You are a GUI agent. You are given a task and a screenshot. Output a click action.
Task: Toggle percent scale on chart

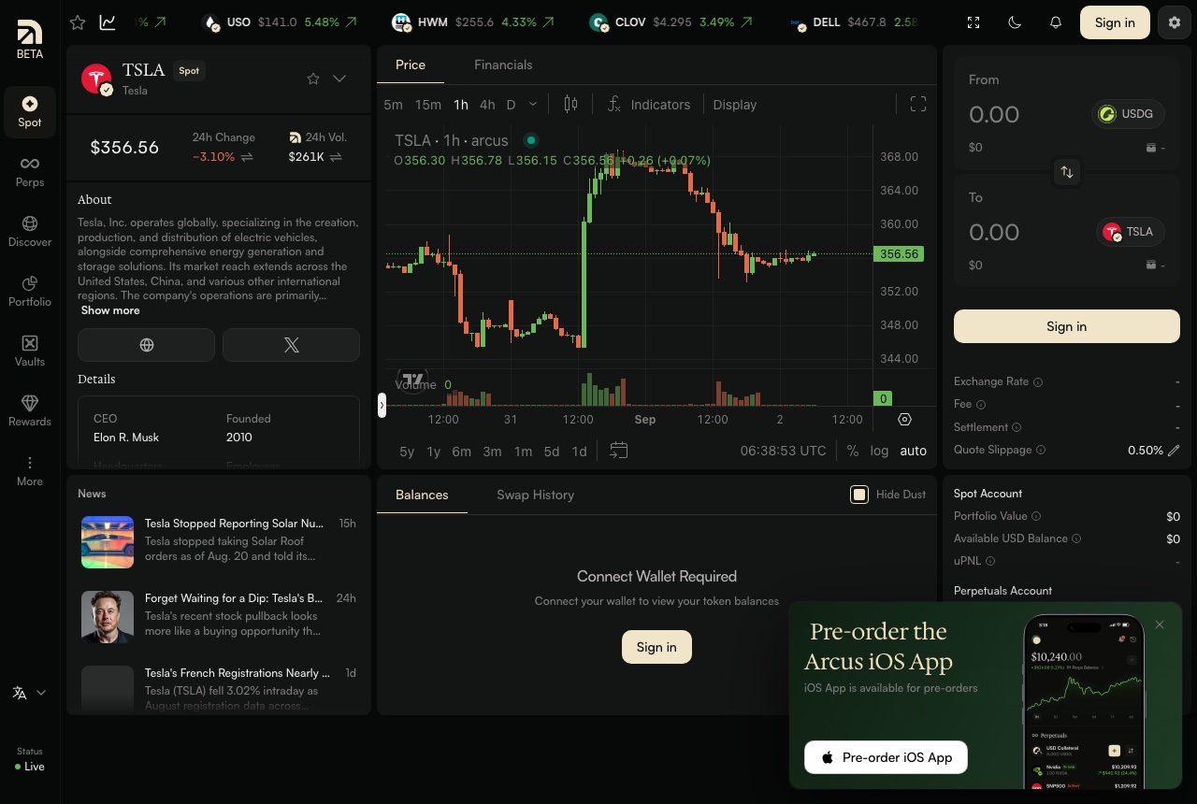click(x=853, y=451)
